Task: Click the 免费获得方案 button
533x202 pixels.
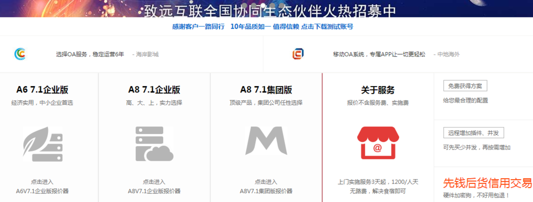Action: click(x=465, y=86)
